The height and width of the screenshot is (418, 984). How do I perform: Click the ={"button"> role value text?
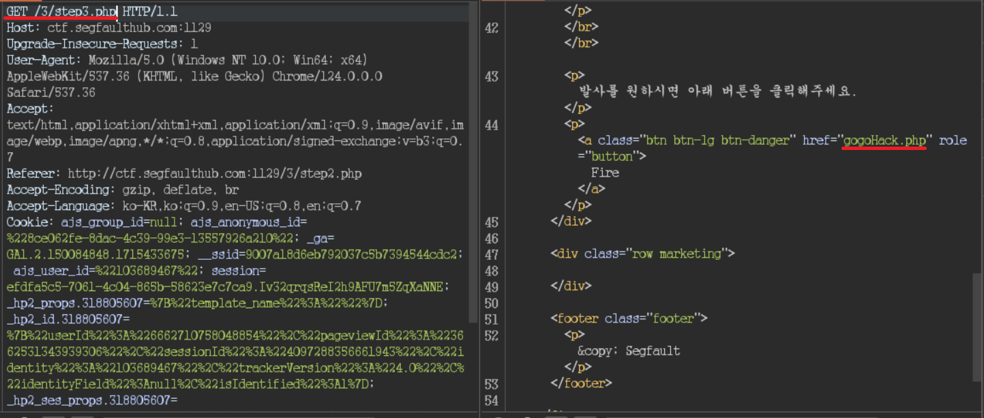(x=612, y=157)
